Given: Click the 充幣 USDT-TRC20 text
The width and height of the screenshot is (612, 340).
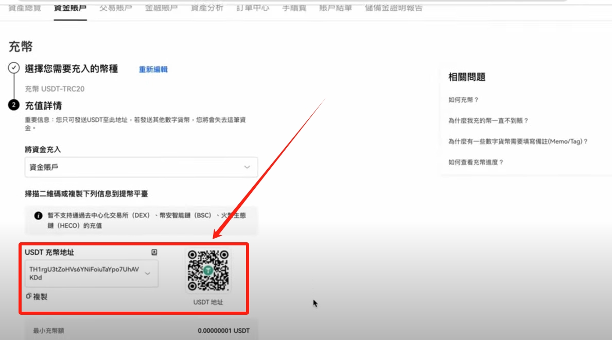Looking at the screenshot, I should click(x=55, y=89).
